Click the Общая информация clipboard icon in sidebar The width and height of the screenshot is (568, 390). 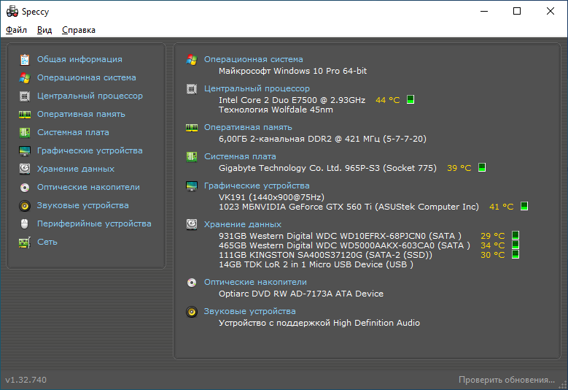pos(25,59)
